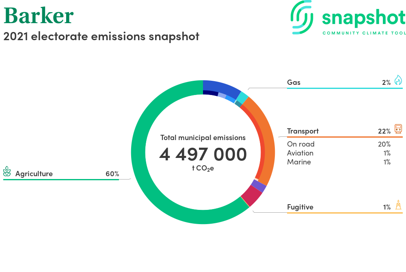Select the cyan Gas donut segment
This screenshot has width=406, height=272.
tap(243, 98)
